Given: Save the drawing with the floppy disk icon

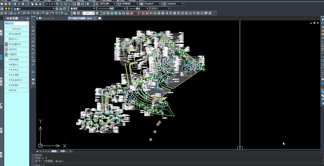Looking at the screenshot, I should click(10, 4).
